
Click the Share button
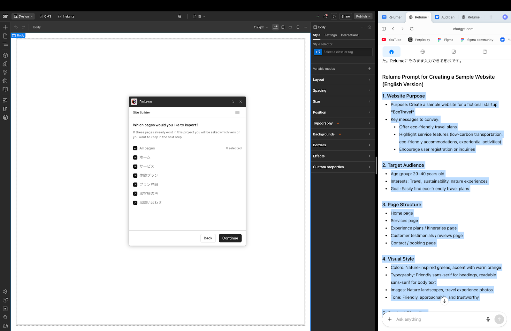point(346,16)
